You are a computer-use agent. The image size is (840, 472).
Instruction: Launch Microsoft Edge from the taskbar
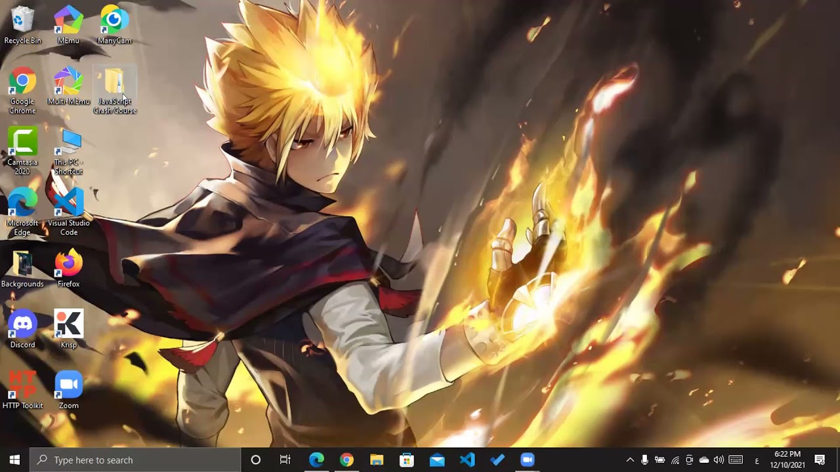point(316,460)
